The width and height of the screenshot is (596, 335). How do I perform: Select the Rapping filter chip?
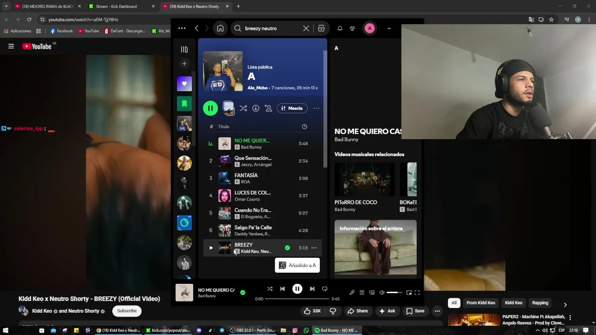(x=540, y=303)
